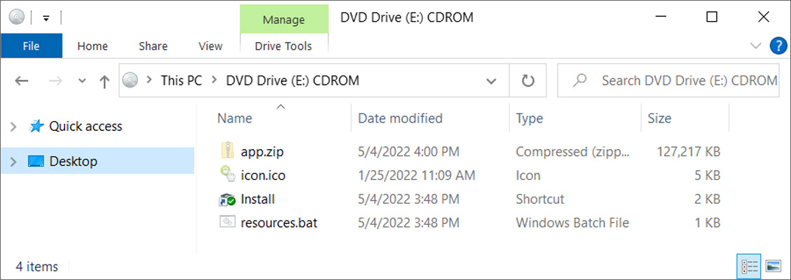
Task: Click the Up to This PC arrow
Action: (104, 81)
